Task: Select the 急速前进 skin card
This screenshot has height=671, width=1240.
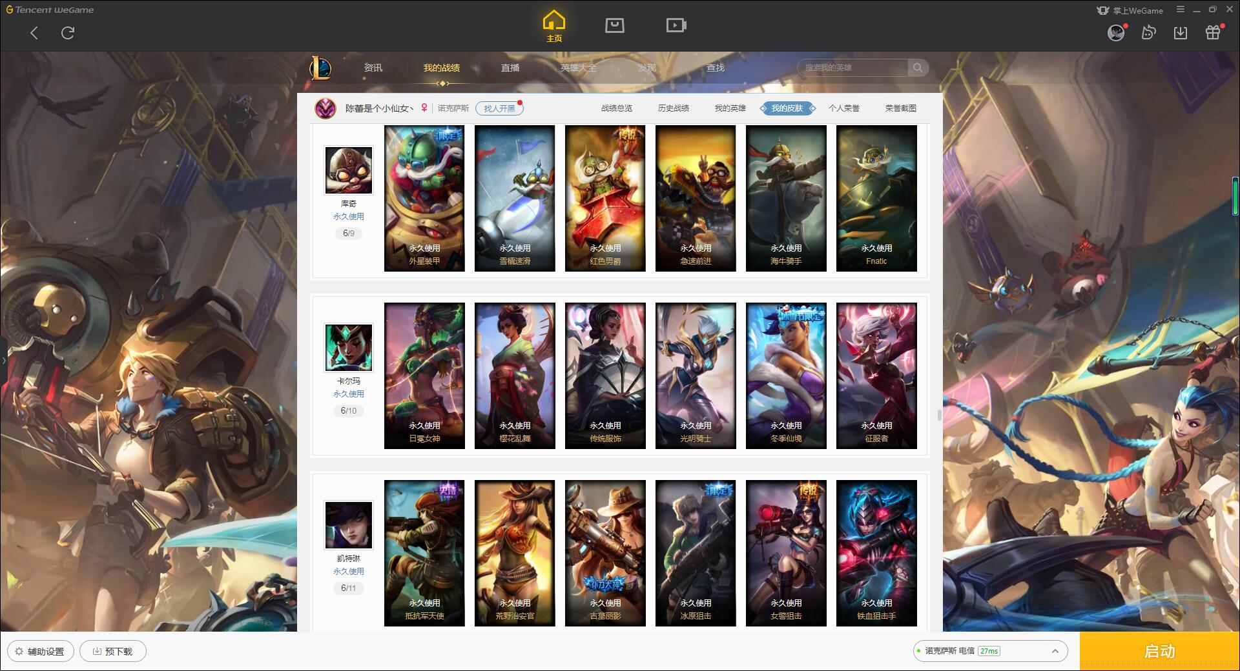Action: pos(696,198)
